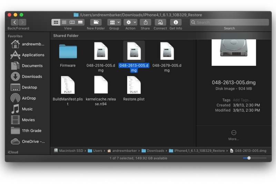Create a New Folder from the toolbar
Image resolution: width=276 pixels, height=184 pixels.
tap(96, 22)
